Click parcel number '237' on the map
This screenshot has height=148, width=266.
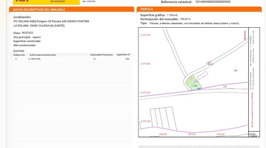coord(225,87)
